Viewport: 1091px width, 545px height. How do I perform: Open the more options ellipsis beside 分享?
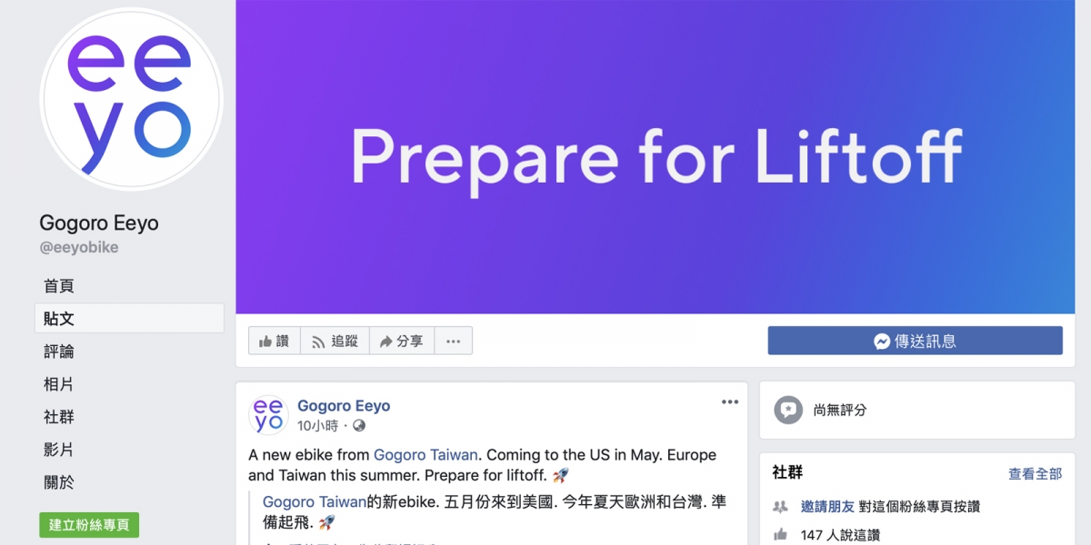[454, 341]
